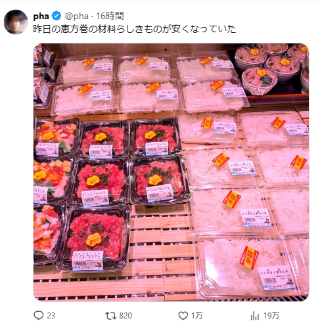Click the top-left rice pack in photo
Screen dimensions: 320x327
tap(87, 68)
